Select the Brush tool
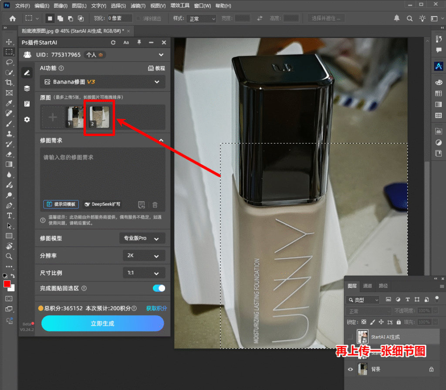This screenshot has width=446, height=390. click(x=9, y=123)
